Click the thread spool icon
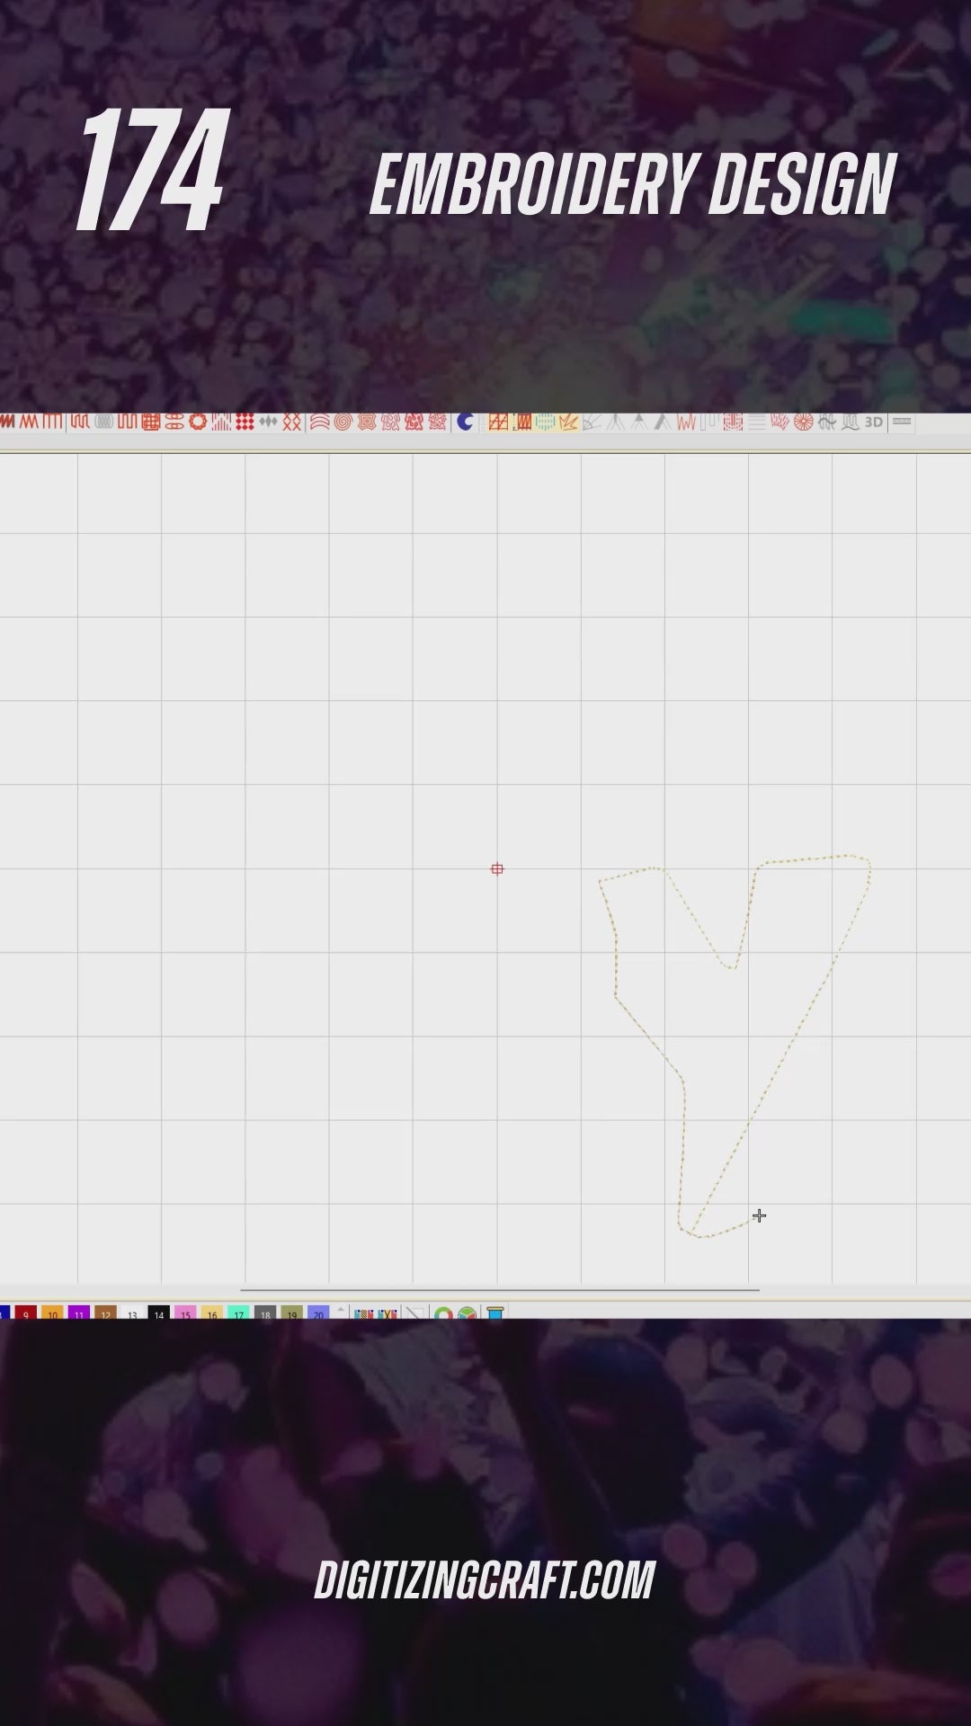 pos(494,1313)
